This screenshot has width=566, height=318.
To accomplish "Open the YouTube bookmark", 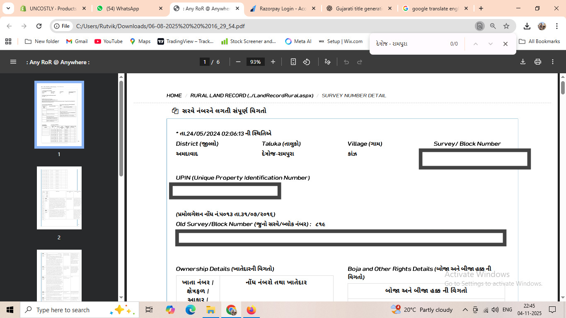I will point(109,41).
